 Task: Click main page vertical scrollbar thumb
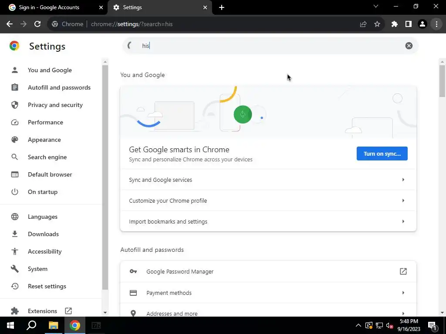pyautogui.click(x=442, y=81)
